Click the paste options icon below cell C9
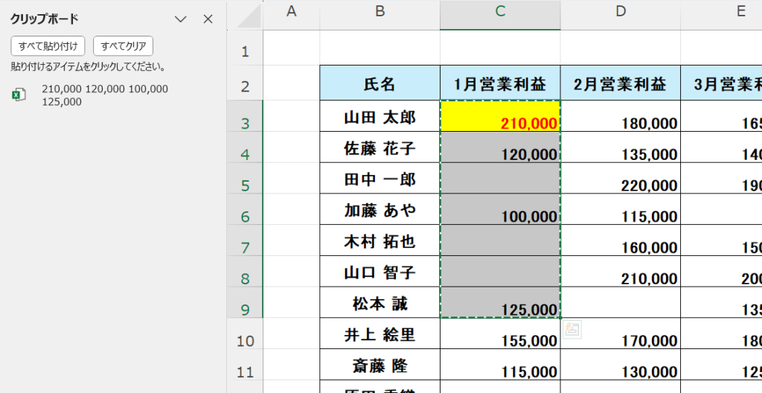 (572, 331)
